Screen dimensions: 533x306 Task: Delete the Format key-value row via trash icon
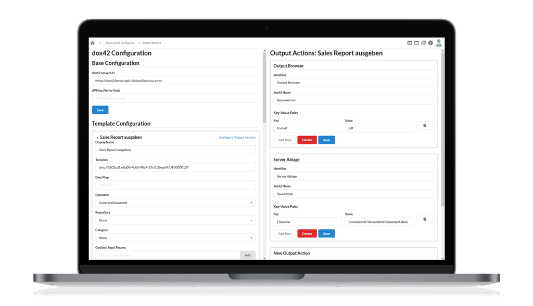coord(425,126)
